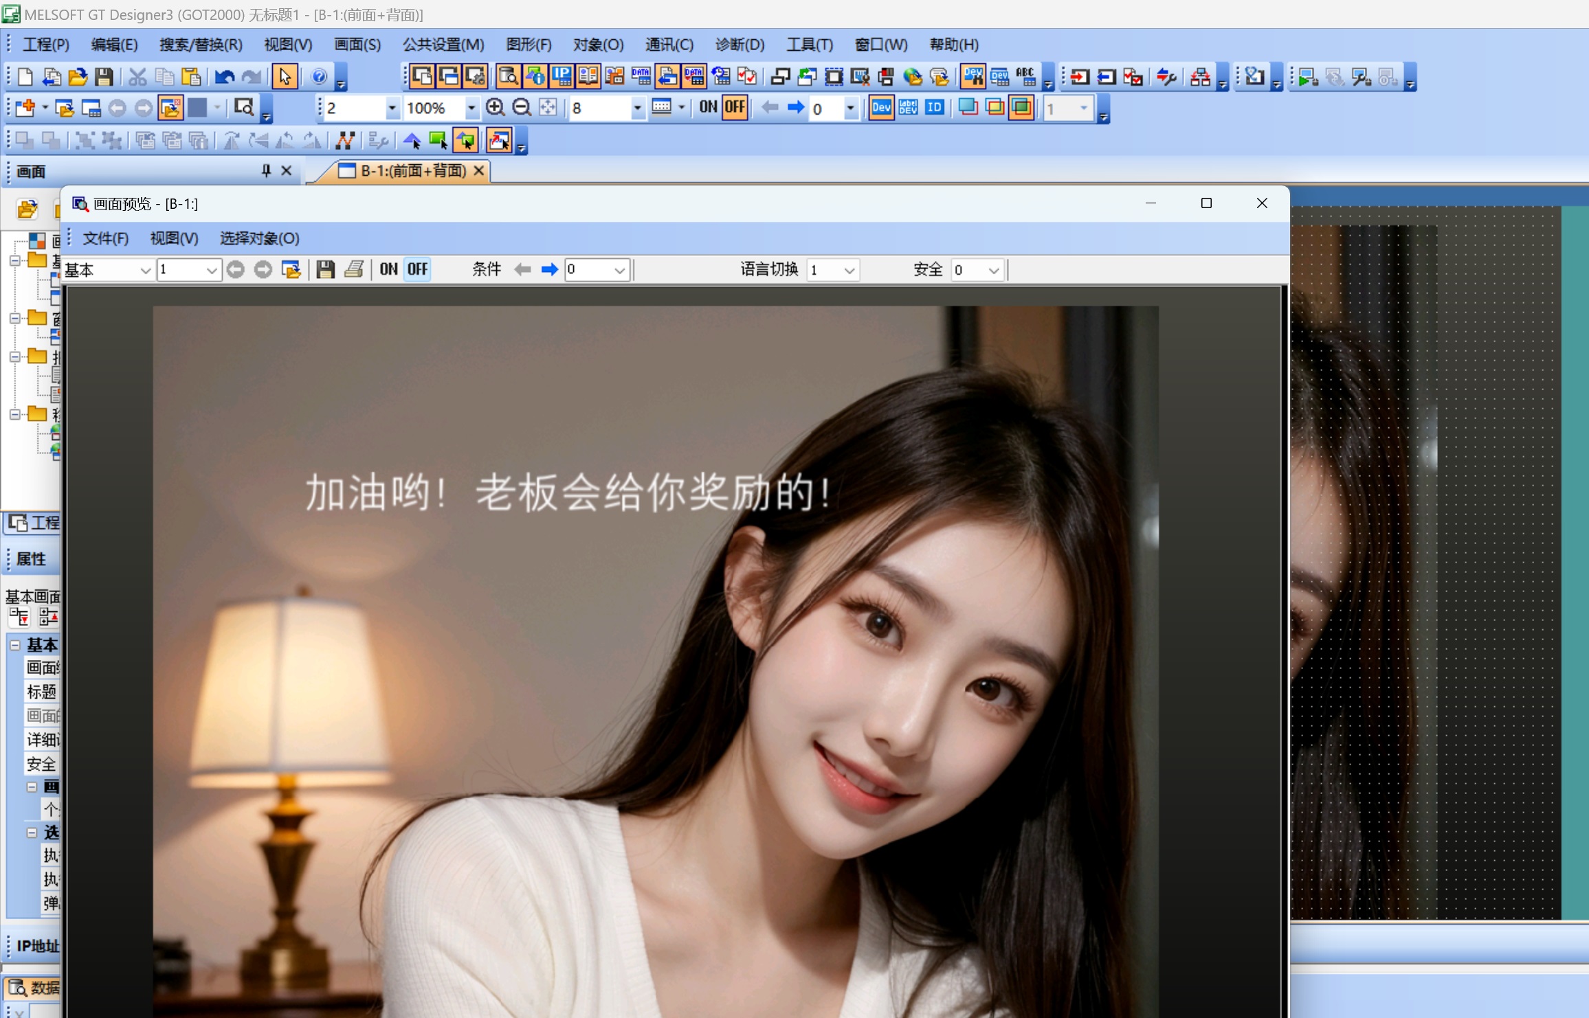
Task: Open the 选择对象(O) menu in preview window
Action: pyautogui.click(x=259, y=238)
